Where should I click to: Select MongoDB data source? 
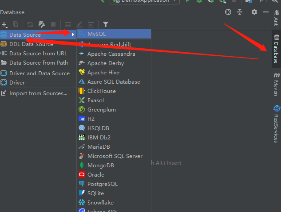[114, 165]
